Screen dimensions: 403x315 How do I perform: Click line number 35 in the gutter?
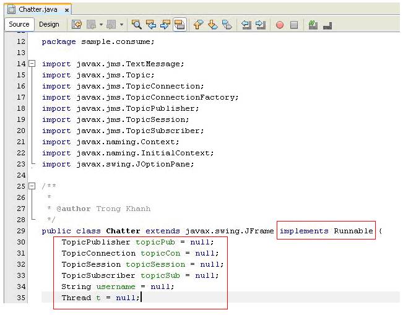click(x=21, y=298)
